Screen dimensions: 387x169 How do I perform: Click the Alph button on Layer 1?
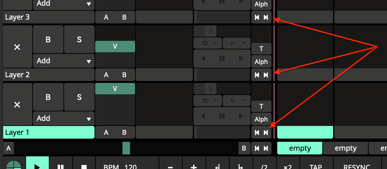coord(261,119)
